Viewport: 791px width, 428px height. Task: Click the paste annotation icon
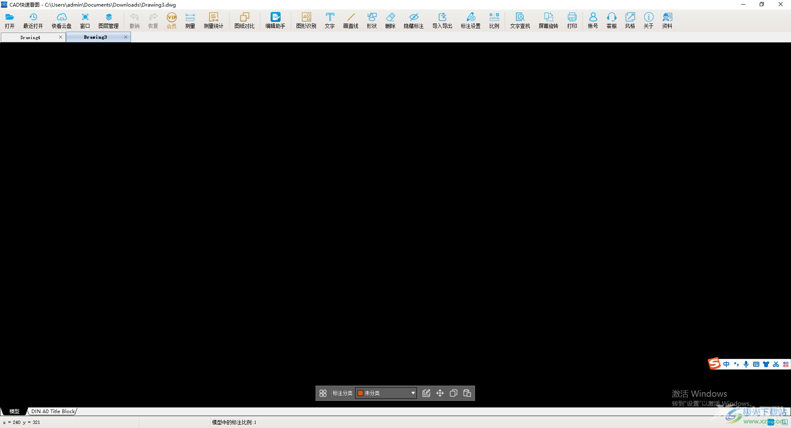coord(467,393)
